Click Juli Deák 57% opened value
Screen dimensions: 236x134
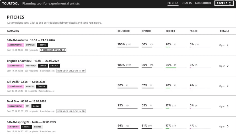[x=144, y=85]
